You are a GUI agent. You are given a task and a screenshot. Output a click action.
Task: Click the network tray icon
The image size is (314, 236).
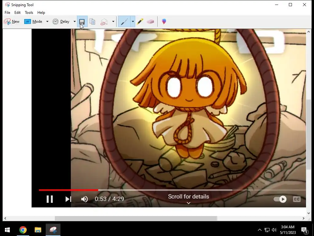point(267,230)
